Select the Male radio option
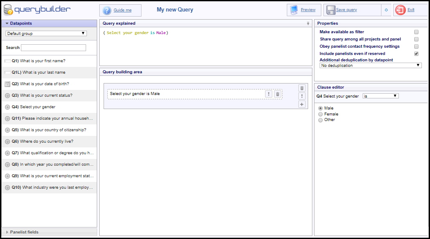This screenshot has width=430, height=239. point(320,108)
